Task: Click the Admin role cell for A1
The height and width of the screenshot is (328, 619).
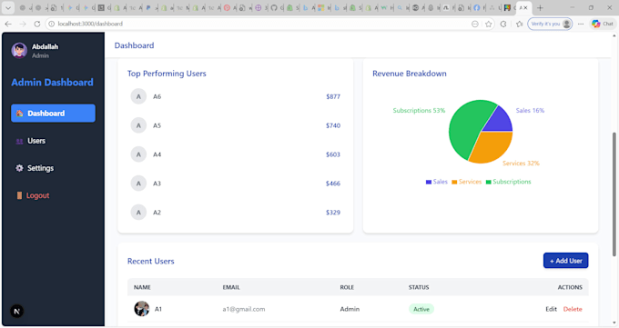Action: (350, 309)
